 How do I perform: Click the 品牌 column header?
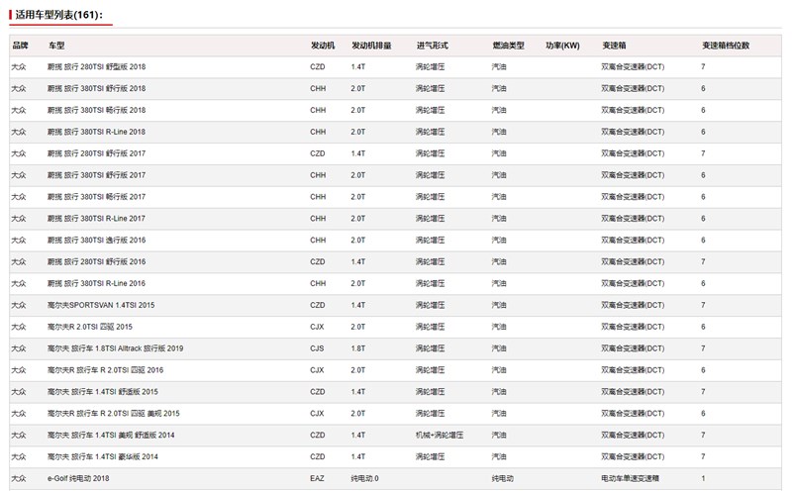20,46
